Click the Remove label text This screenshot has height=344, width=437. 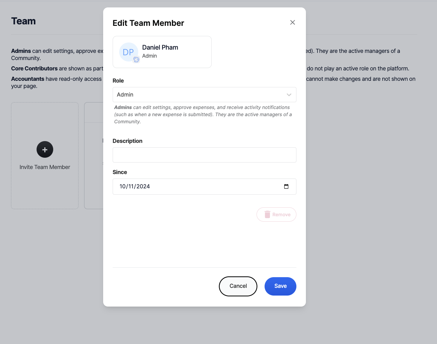pyautogui.click(x=281, y=214)
